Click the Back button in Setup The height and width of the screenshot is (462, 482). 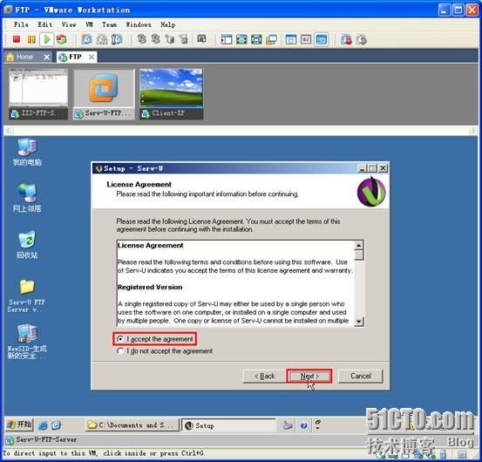(265, 376)
